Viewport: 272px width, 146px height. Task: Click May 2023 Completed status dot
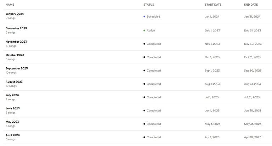144,124
